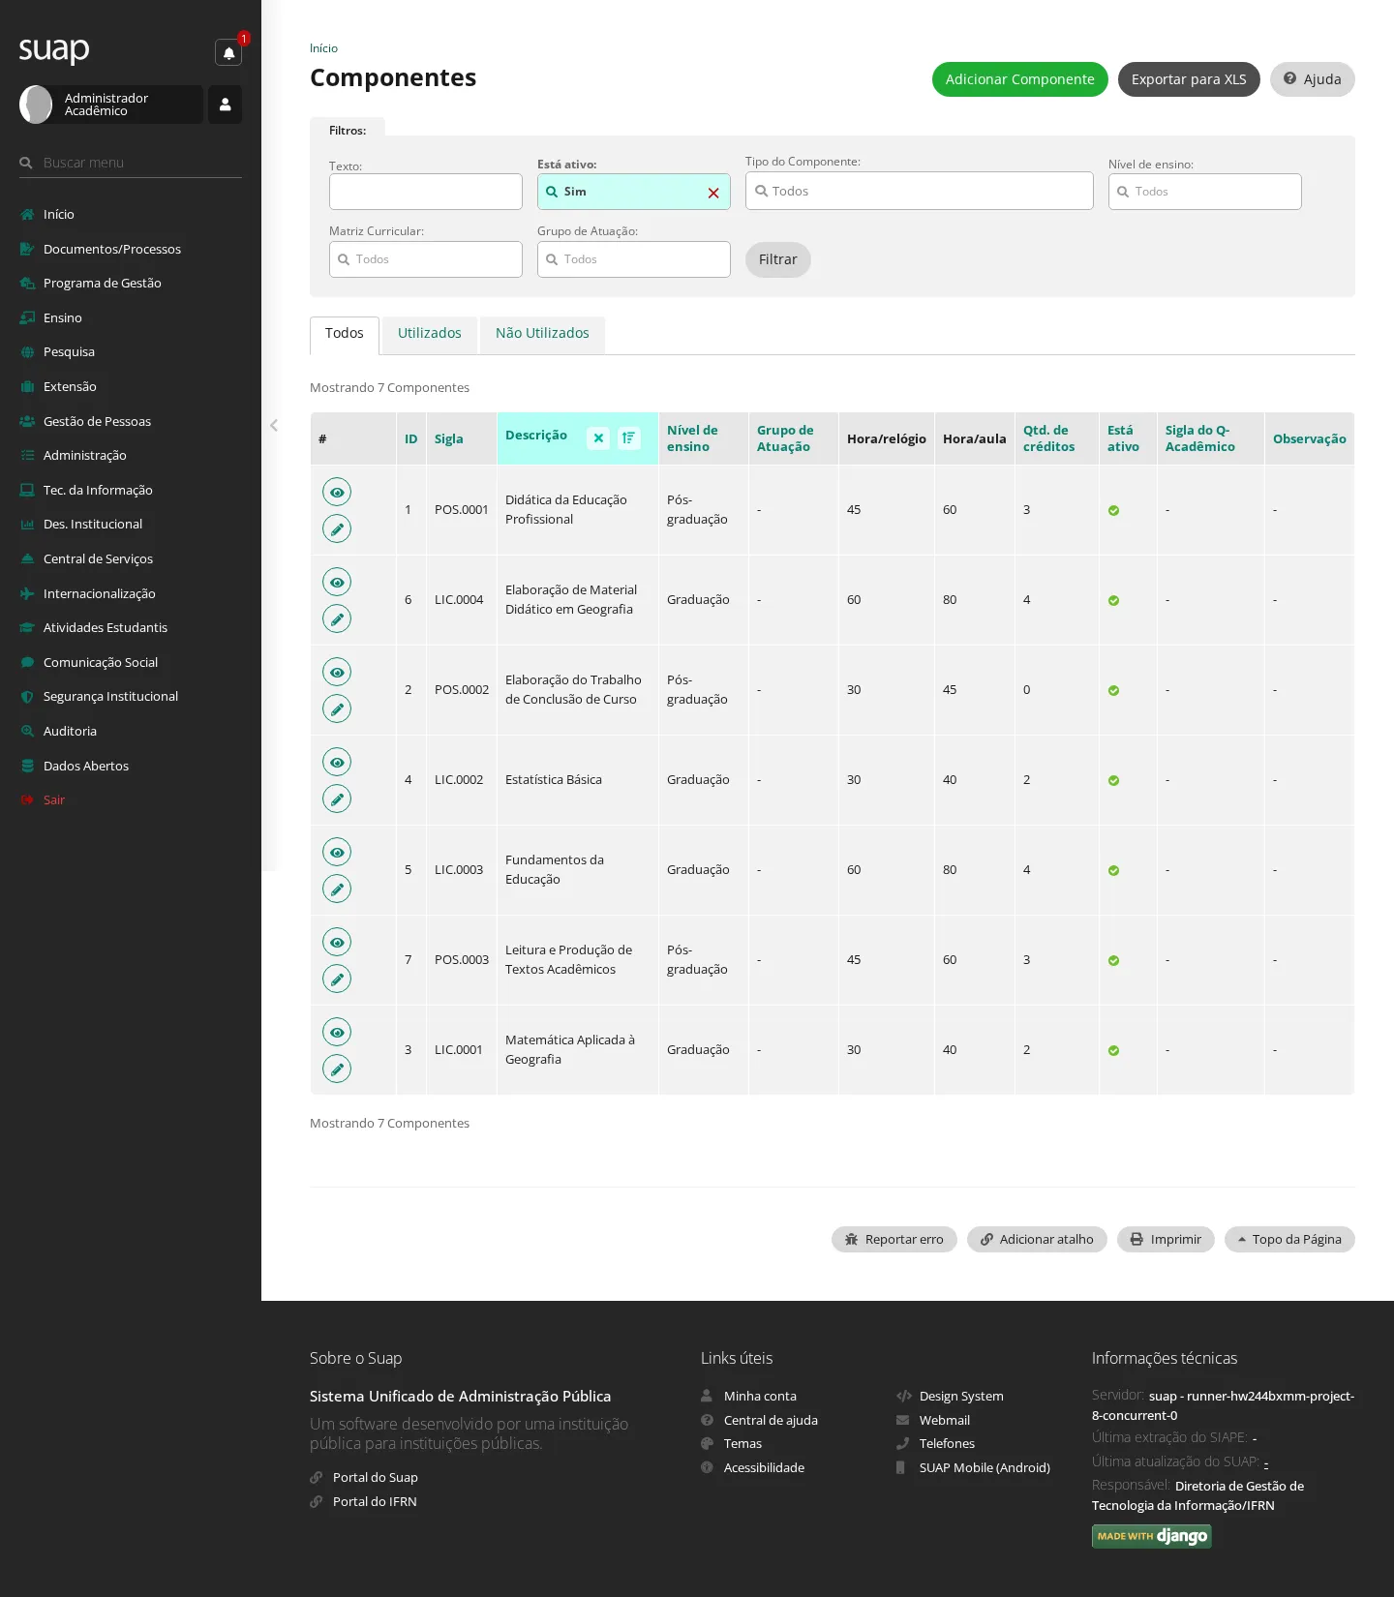The width and height of the screenshot is (1394, 1597).
Task: Click the Buscar menu search field
Action: click(x=131, y=163)
